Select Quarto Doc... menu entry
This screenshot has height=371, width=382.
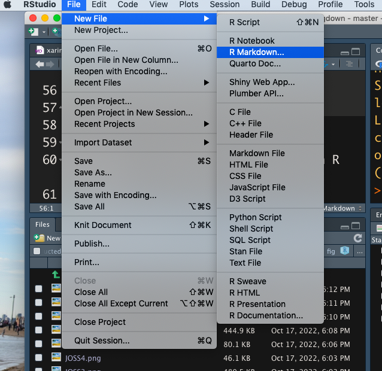tap(270, 63)
